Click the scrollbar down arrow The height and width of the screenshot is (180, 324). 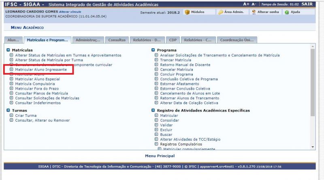click(312, 147)
